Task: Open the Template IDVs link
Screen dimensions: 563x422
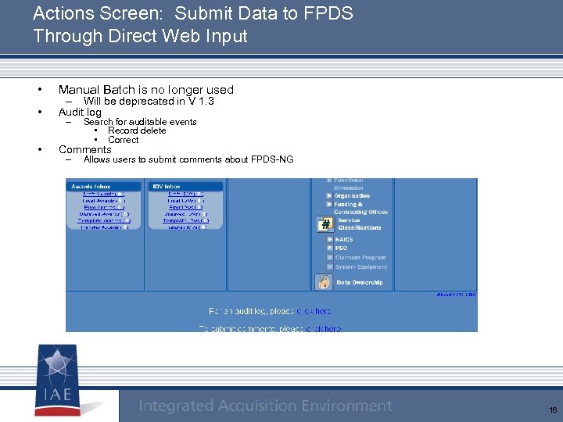Action: [x=185, y=220]
